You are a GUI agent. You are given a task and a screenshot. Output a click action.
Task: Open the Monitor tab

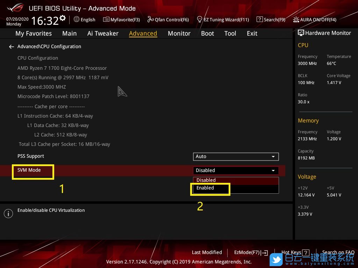coord(179,33)
